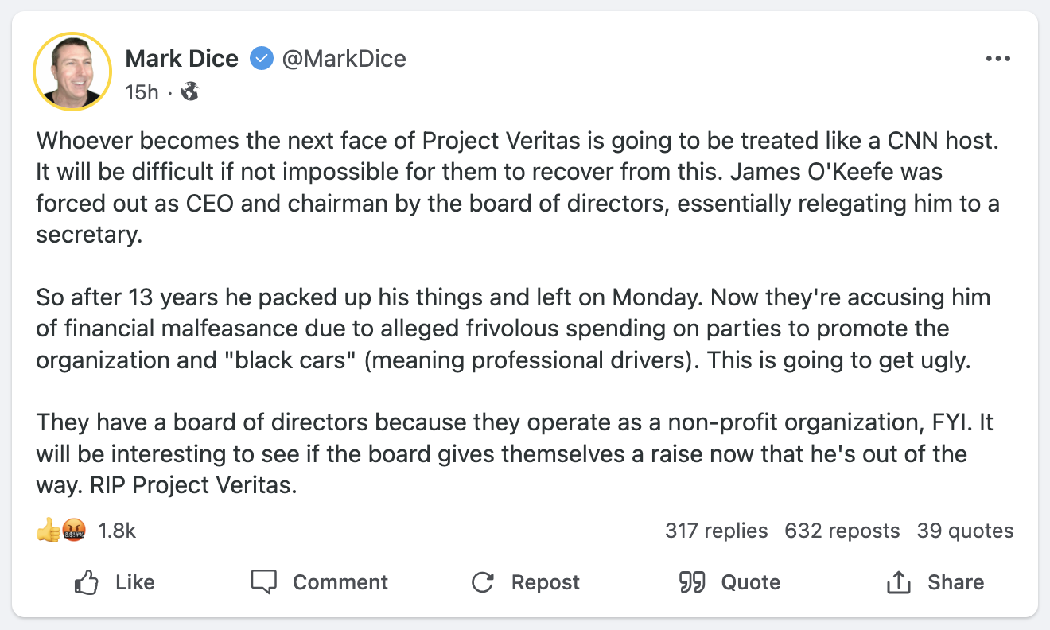This screenshot has width=1050, height=630.
Task: Click the blue verified badge next to Mark Dice
Action: click(x=261, y=58)
